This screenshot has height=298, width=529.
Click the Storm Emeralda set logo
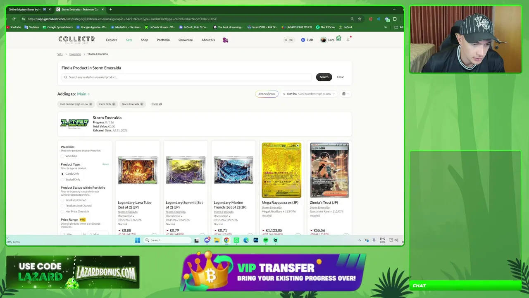[x=74, y=123]
